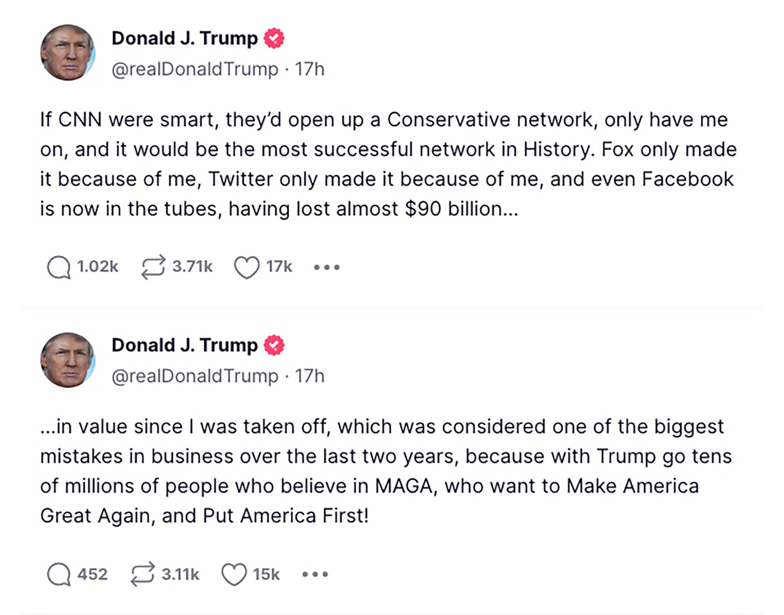Click the verified badge on second post

(274, 345)
